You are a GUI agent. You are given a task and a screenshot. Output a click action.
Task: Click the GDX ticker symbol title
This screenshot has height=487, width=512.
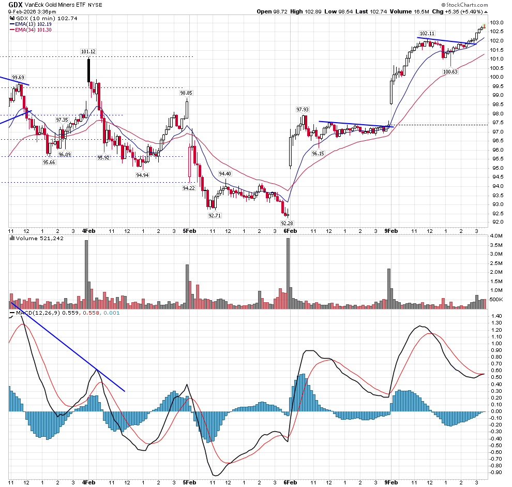click(15, 5)
